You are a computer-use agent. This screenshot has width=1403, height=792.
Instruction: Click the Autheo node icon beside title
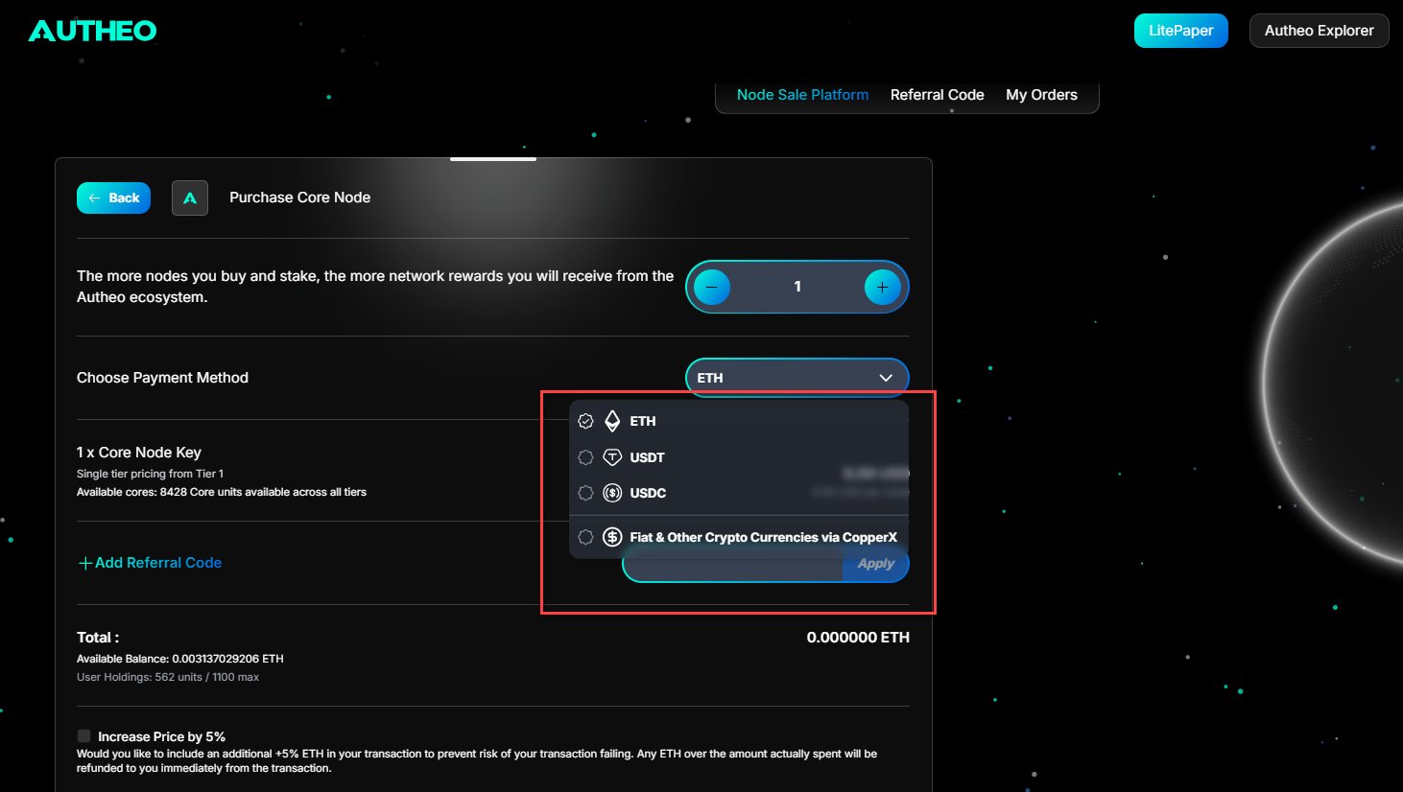click(190, 198)
